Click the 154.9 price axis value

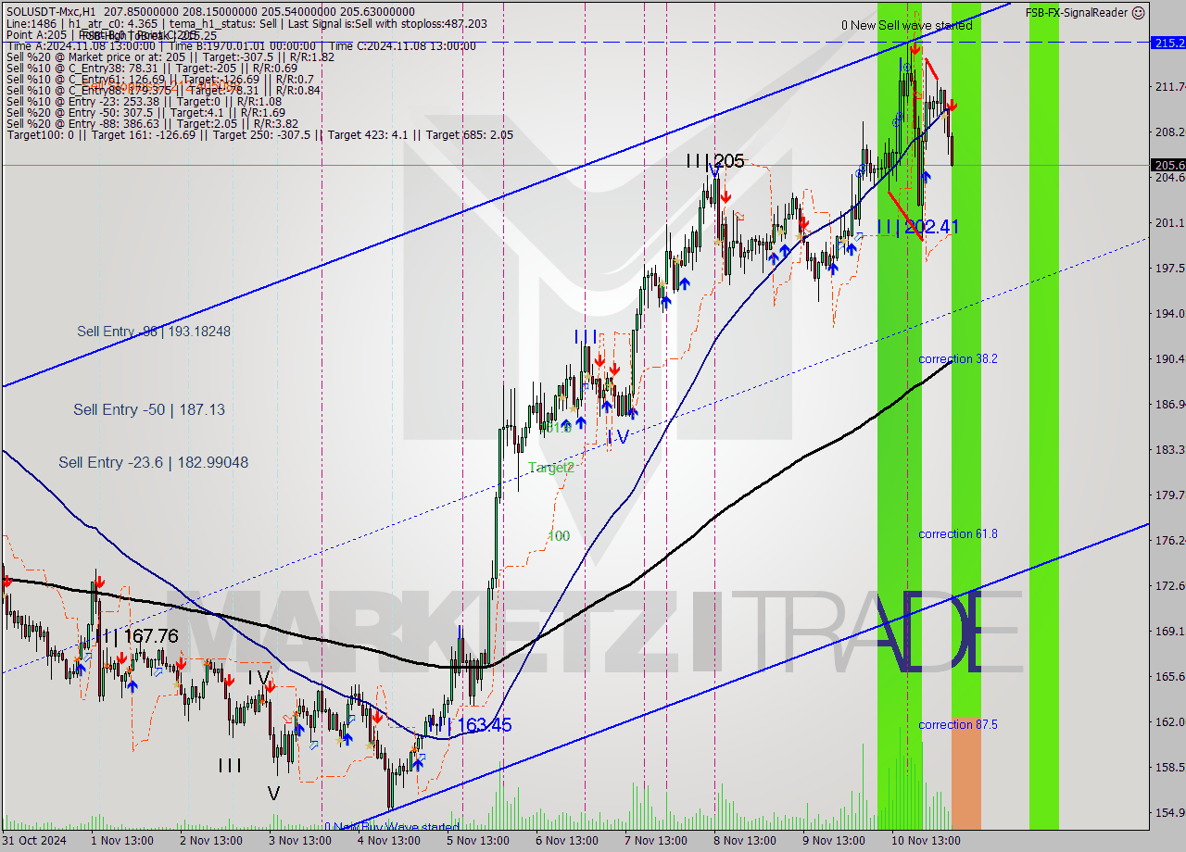click(x=1169, y=812)
